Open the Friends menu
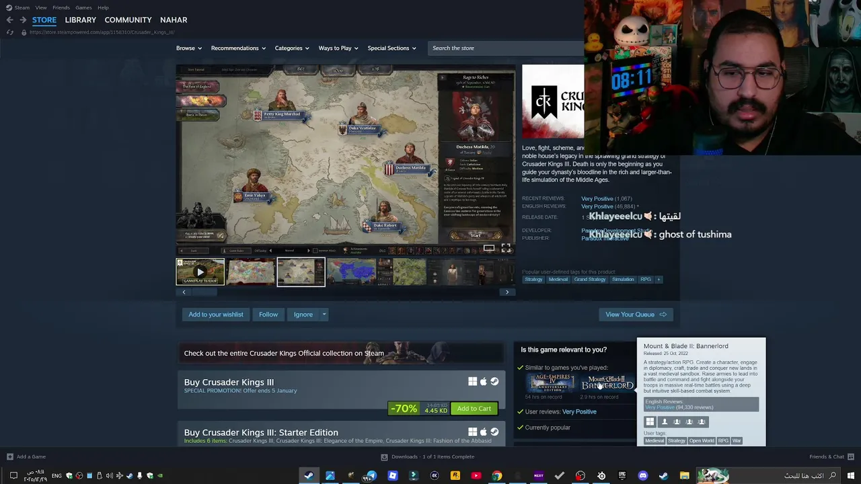This screenshot has width=861, height=484. [x=61, y=7]
